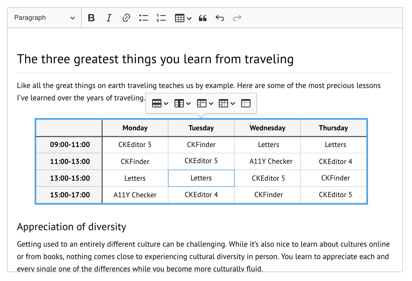Select the 13:00-15:00 row header
Image resolution: width=412 pixels, height=281 pixels.
[x=69, y=178]
